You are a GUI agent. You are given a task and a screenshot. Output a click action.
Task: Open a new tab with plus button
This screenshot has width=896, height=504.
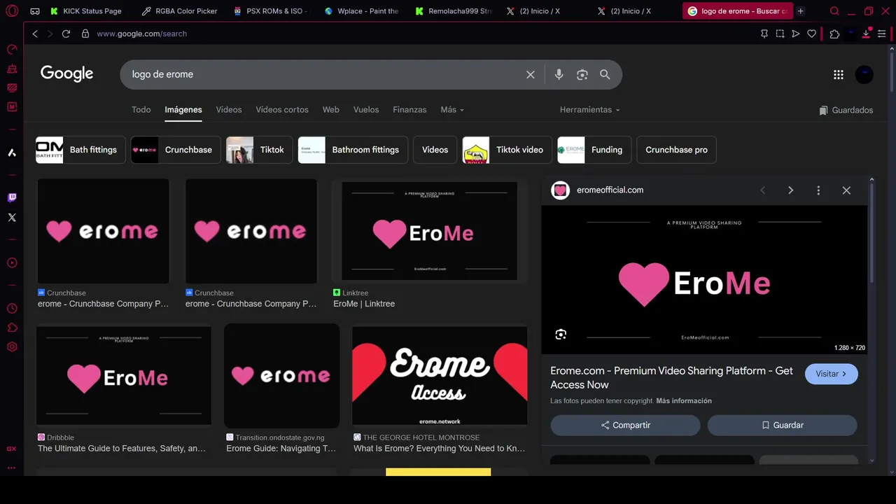[801, 11]
